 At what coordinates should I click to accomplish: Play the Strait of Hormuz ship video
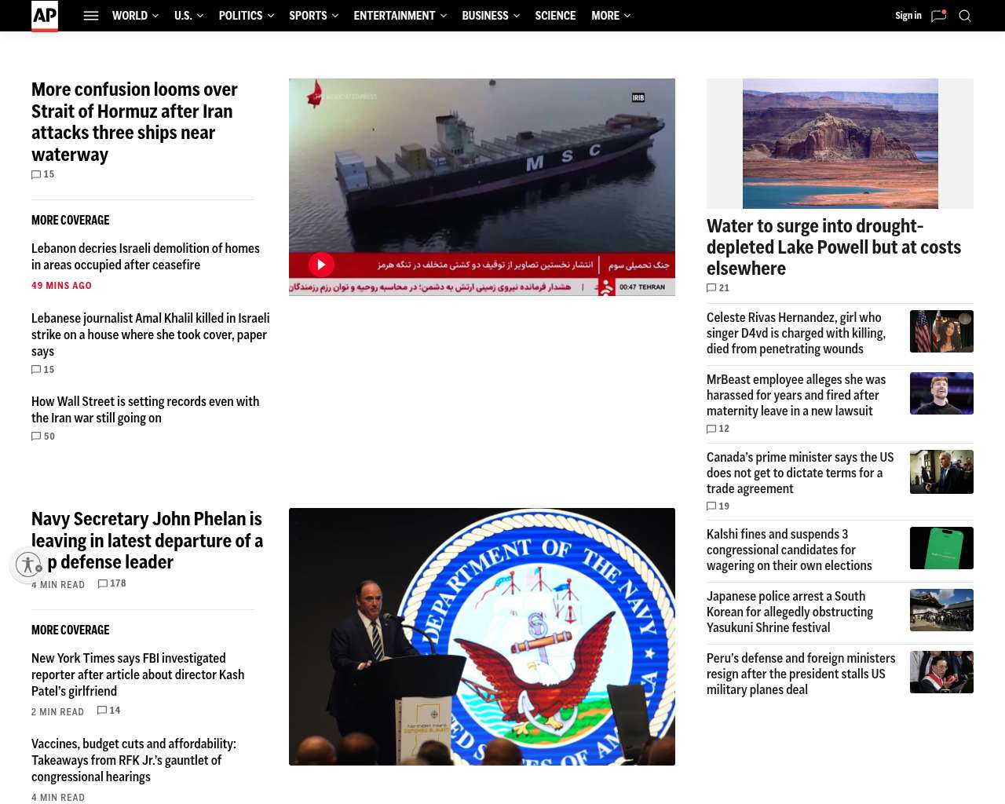pyautogui.click(x=321, y=265)
